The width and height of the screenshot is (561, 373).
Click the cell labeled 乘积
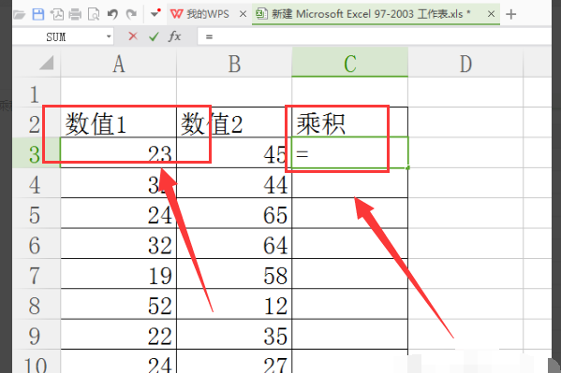(x=350, y=122)
